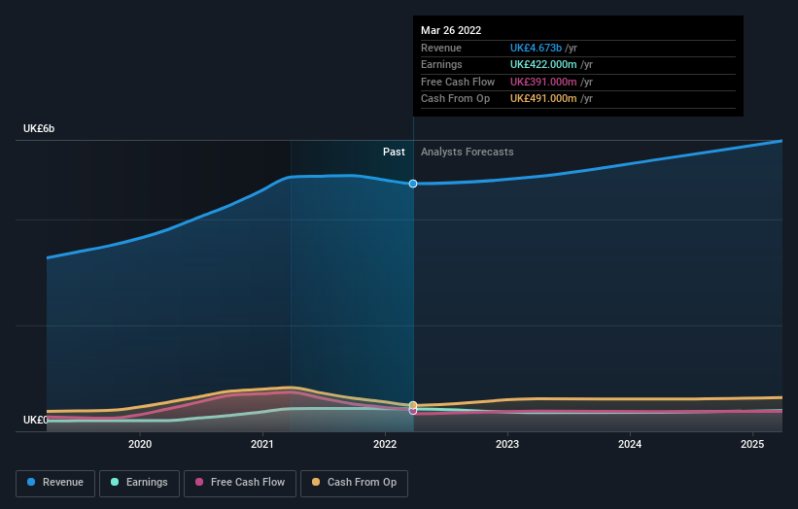Click the 2022 x-axis label
This screenshot has height=509, width=798.
pos(385,444)
